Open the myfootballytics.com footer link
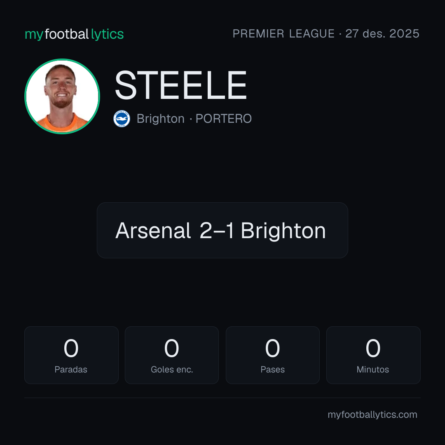 (x=372, y=415)
